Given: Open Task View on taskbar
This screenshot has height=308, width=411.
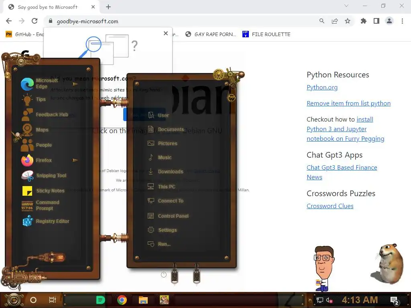Looking at the screenshot, I should pyautogui.click(x=53, y=300).
